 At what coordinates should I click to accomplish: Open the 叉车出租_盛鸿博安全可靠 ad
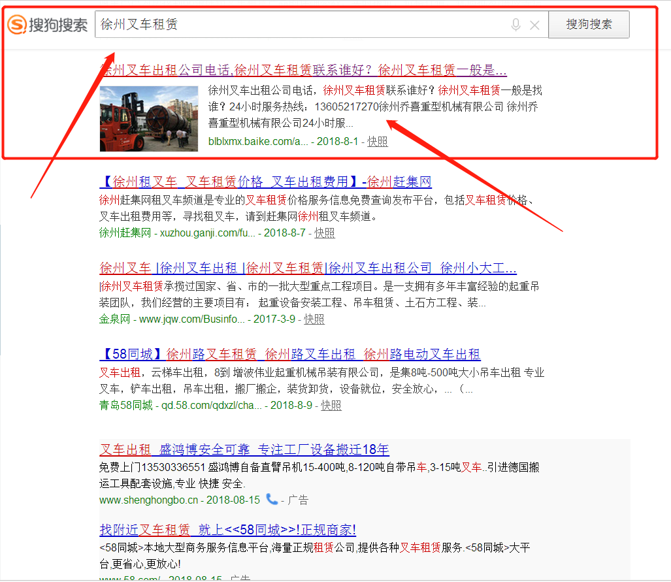coord(244,449)
